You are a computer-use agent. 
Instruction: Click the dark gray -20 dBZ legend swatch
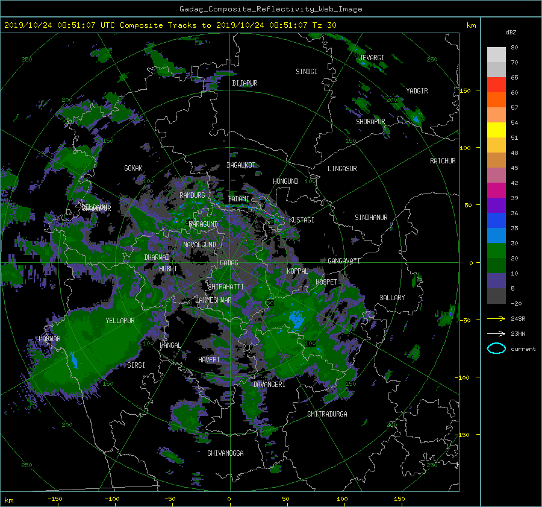click(496, 296)
